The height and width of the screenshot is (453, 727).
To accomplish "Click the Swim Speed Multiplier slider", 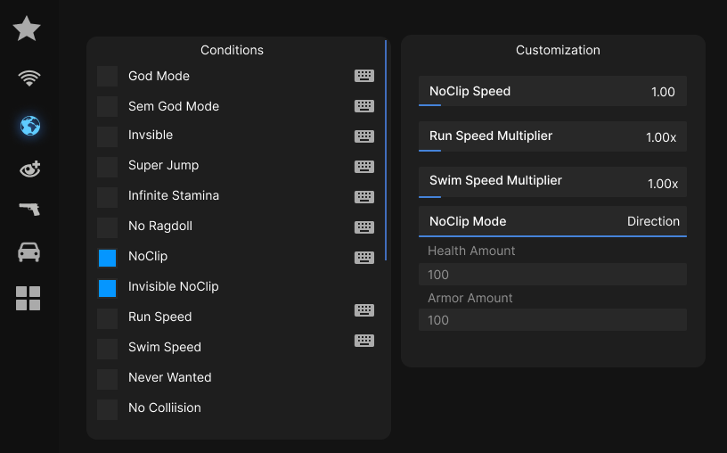I will coord(552,183).
